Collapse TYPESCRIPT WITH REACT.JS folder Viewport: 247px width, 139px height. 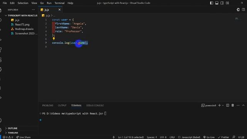21,15
